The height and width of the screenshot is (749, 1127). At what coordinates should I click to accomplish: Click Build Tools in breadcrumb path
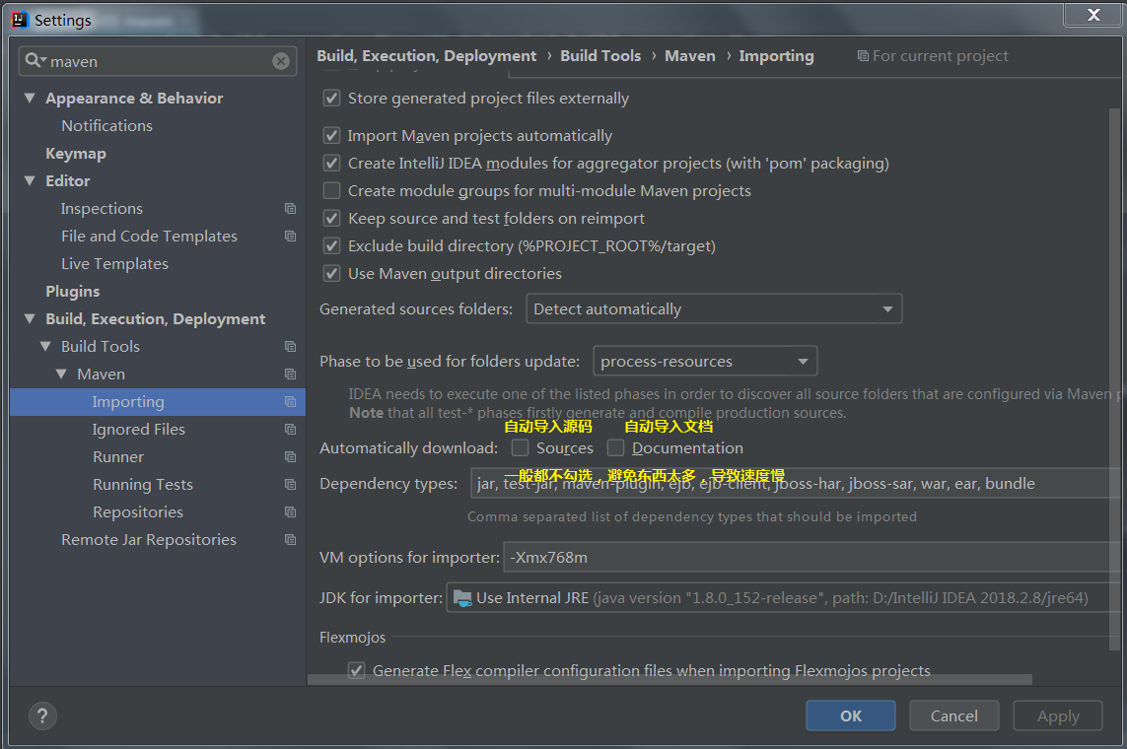pyautogui.click(x=600, y=56)
